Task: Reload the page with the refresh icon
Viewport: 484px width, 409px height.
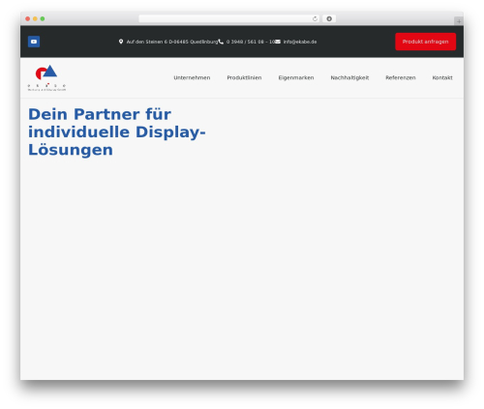Action: tap(315, 18)
